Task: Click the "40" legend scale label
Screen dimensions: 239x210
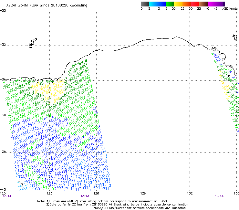Action: pyautogui.click(x=207, y=9)
